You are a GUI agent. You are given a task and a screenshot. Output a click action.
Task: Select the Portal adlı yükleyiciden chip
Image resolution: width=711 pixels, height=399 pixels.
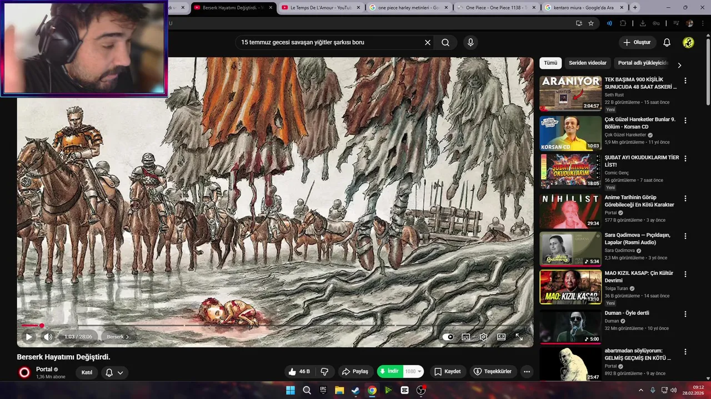point(643,63)
